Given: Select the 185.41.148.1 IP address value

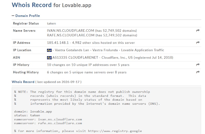Looking at the screenshot, I should pyautogui.click(x=58, y=43).
